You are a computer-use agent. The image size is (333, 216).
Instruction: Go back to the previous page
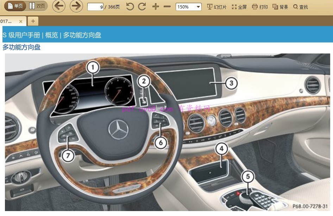(x=59, y=6)
